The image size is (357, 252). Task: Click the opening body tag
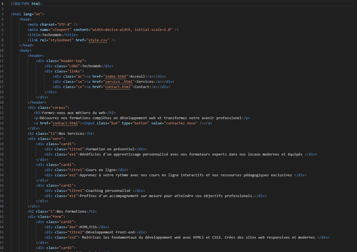[x=25, y=50]
